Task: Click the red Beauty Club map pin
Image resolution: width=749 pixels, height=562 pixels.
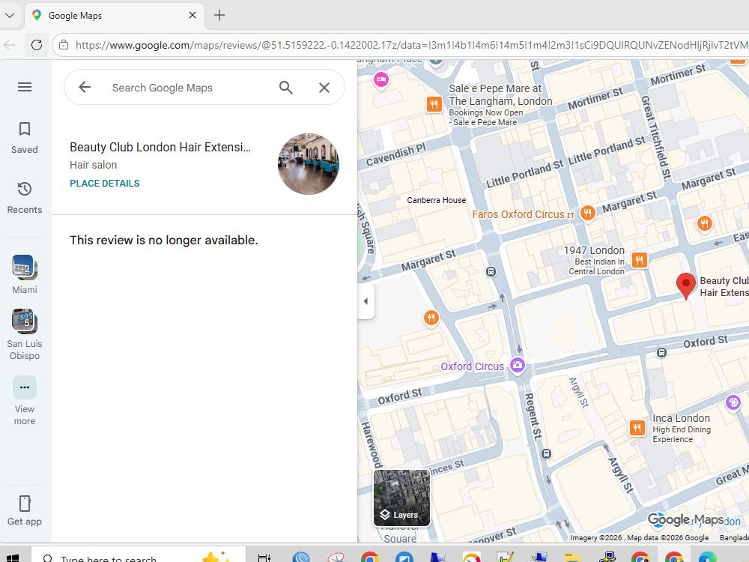Action: point(686,285)
